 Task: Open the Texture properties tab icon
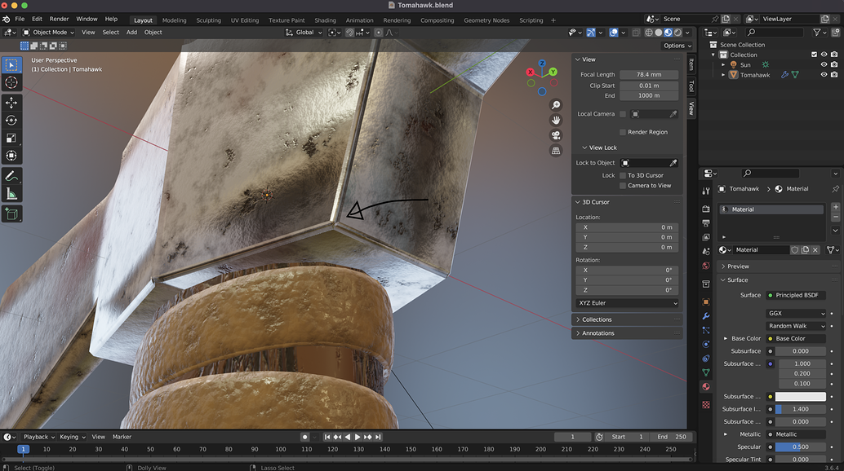point(706,405)
